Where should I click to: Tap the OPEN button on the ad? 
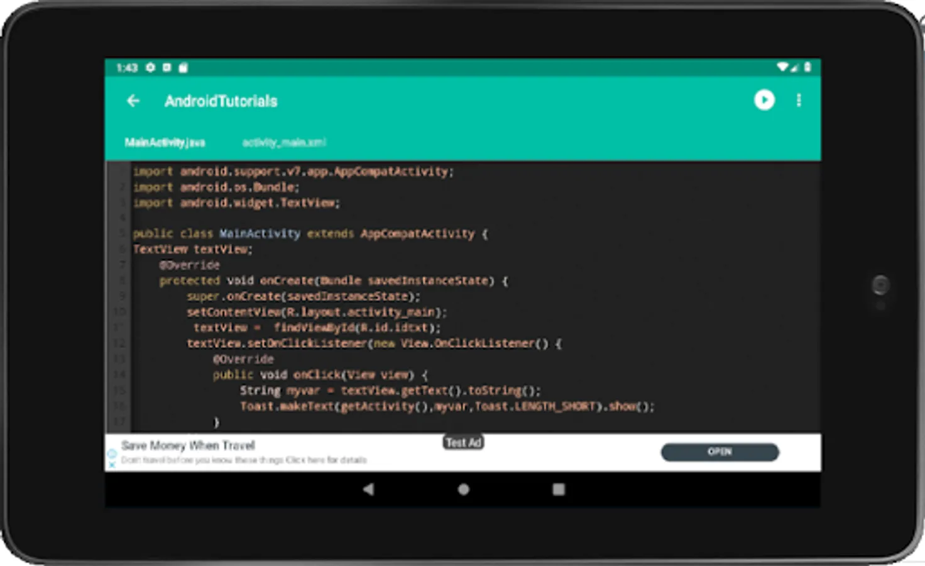(720, 452)
